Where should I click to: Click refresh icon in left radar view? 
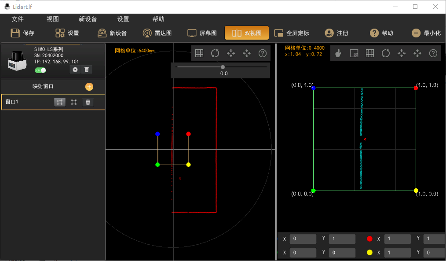coord(215,53)
